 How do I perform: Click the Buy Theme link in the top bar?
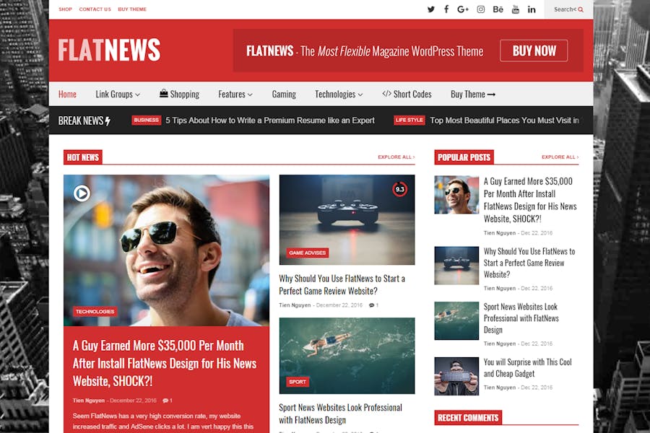pos(132,9)
